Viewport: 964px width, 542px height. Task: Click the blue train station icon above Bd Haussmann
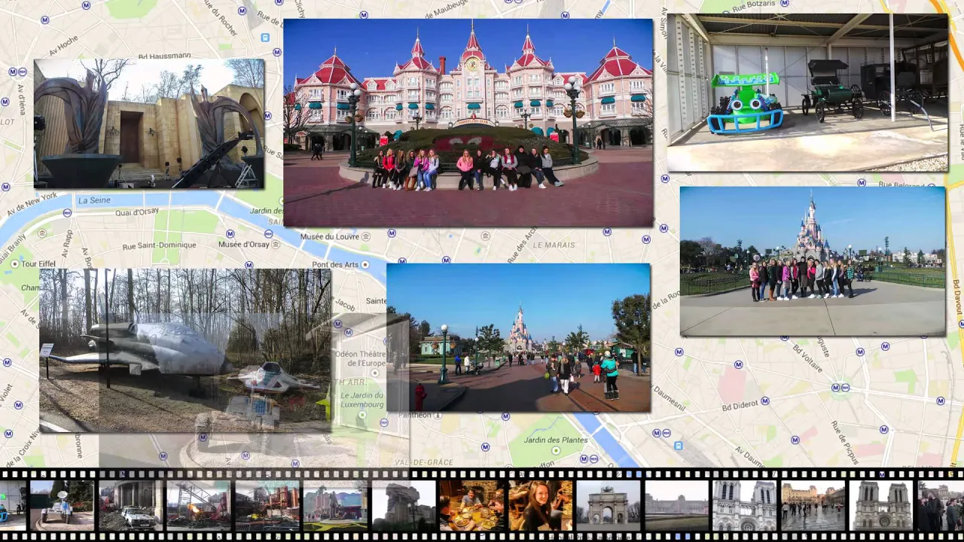[x=264, y=37]
